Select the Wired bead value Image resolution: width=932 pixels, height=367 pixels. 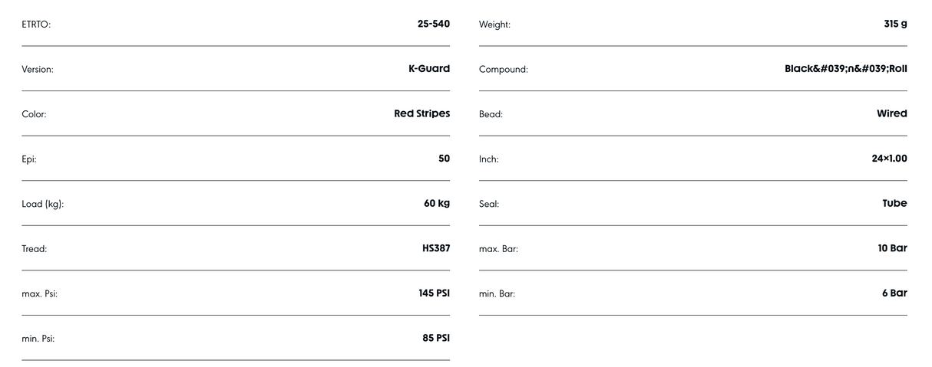point(892,113)
